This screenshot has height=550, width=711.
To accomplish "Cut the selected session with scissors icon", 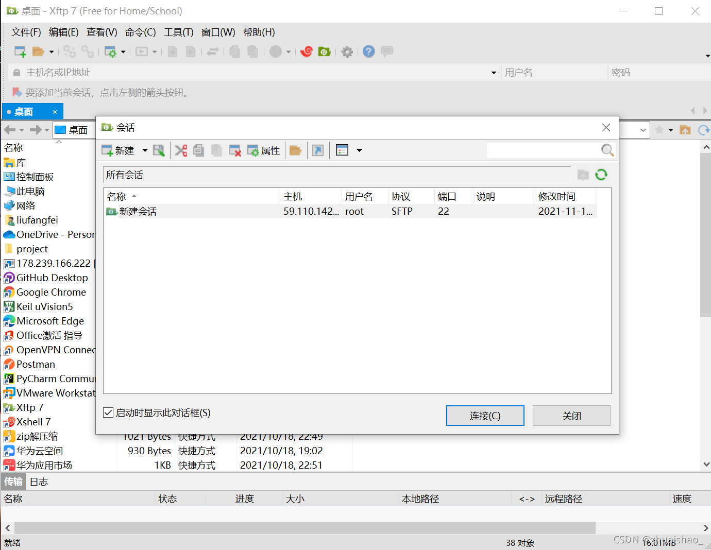I will point(181,150).
